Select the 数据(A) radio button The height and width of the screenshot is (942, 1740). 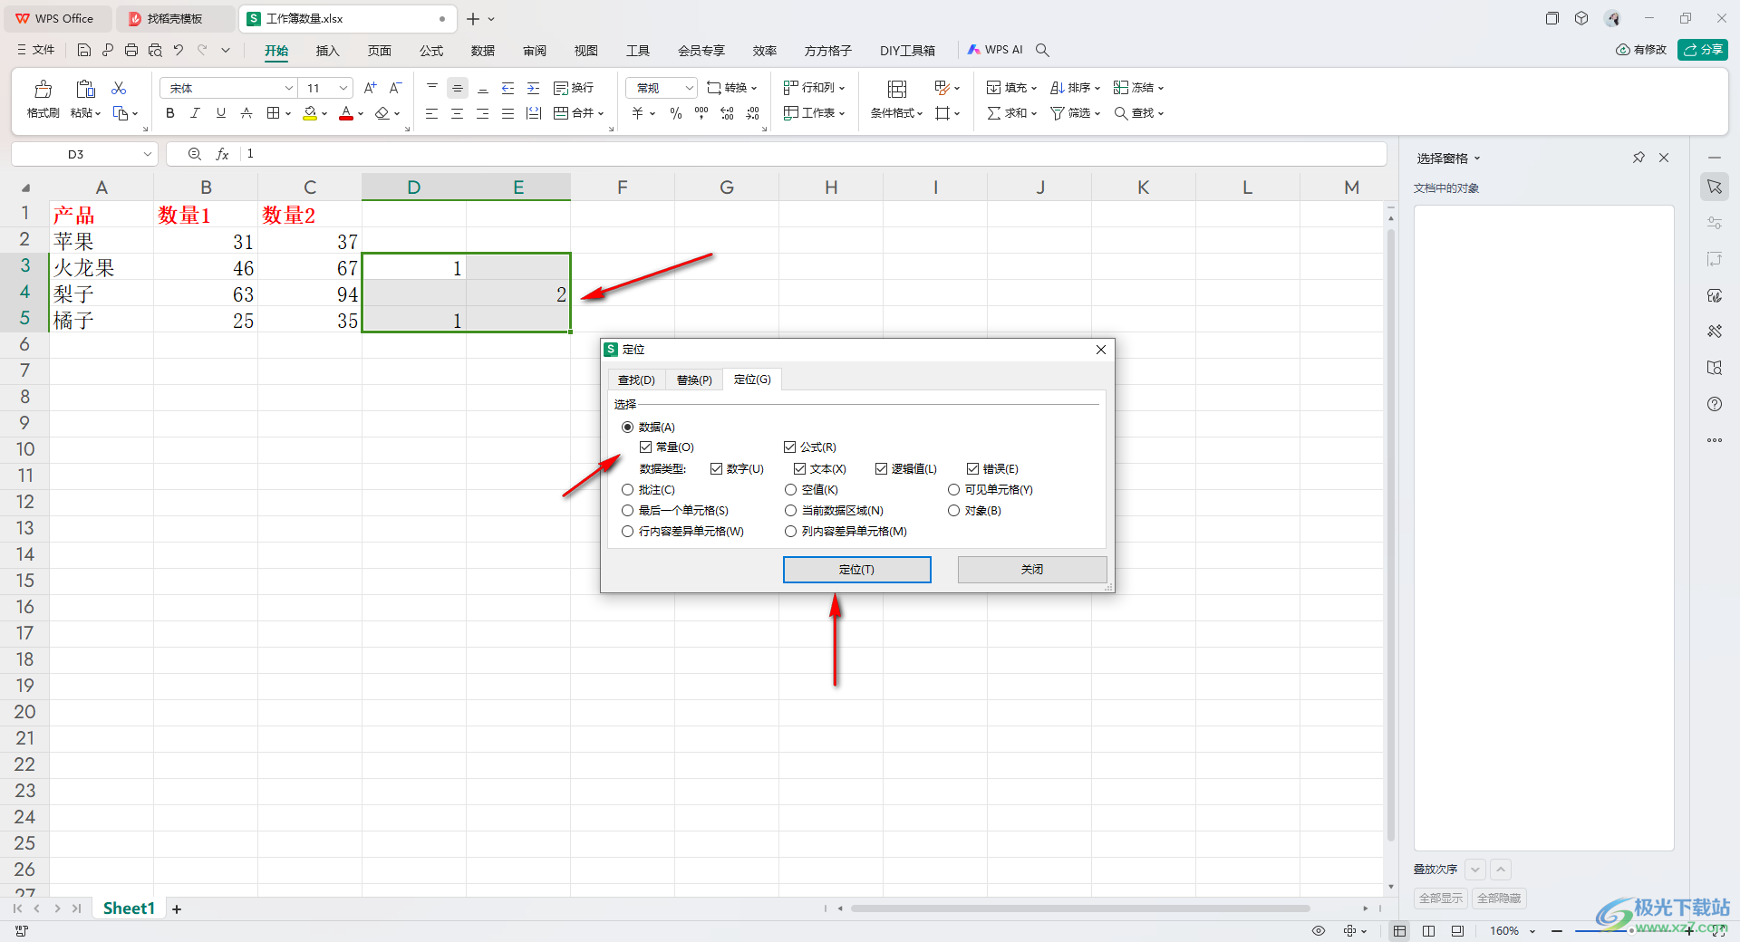coord(627,427)
